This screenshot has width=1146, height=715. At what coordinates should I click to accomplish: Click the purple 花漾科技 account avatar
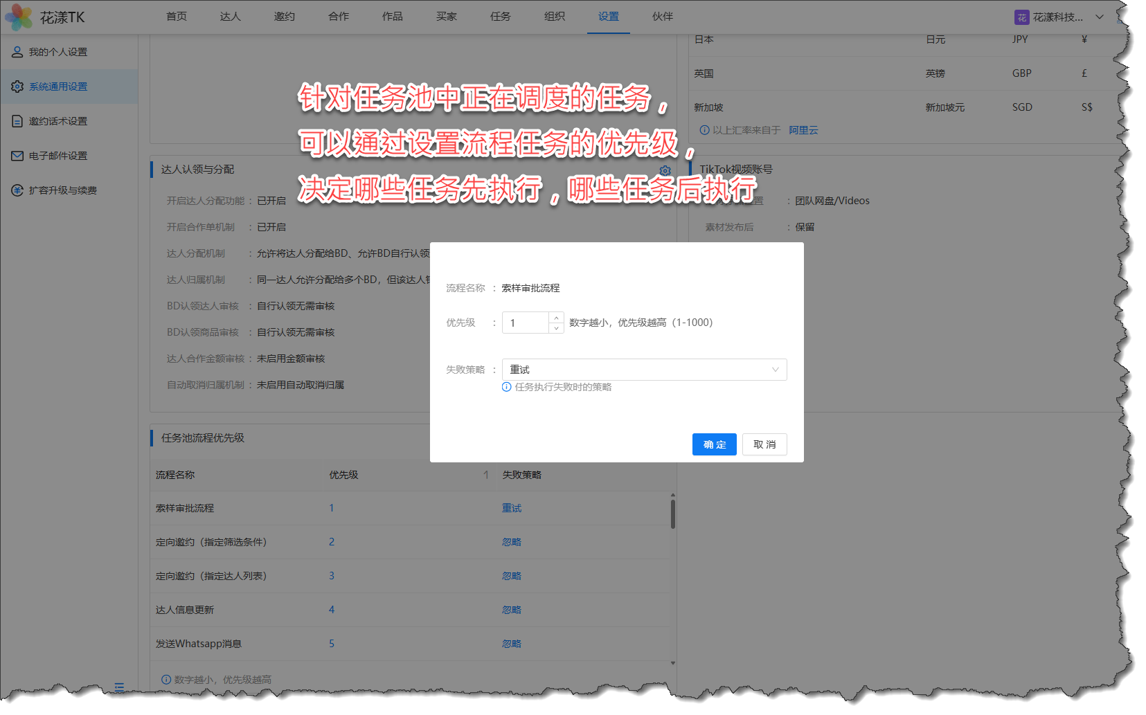[x=1021, y=17]
